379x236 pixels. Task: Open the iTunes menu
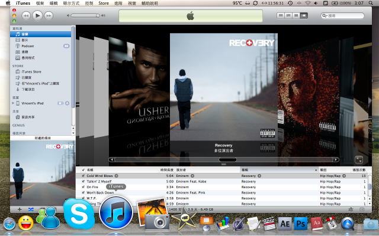[23, 3]
